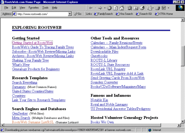
Task: Open the Countries link
Action: pos(18,95)
